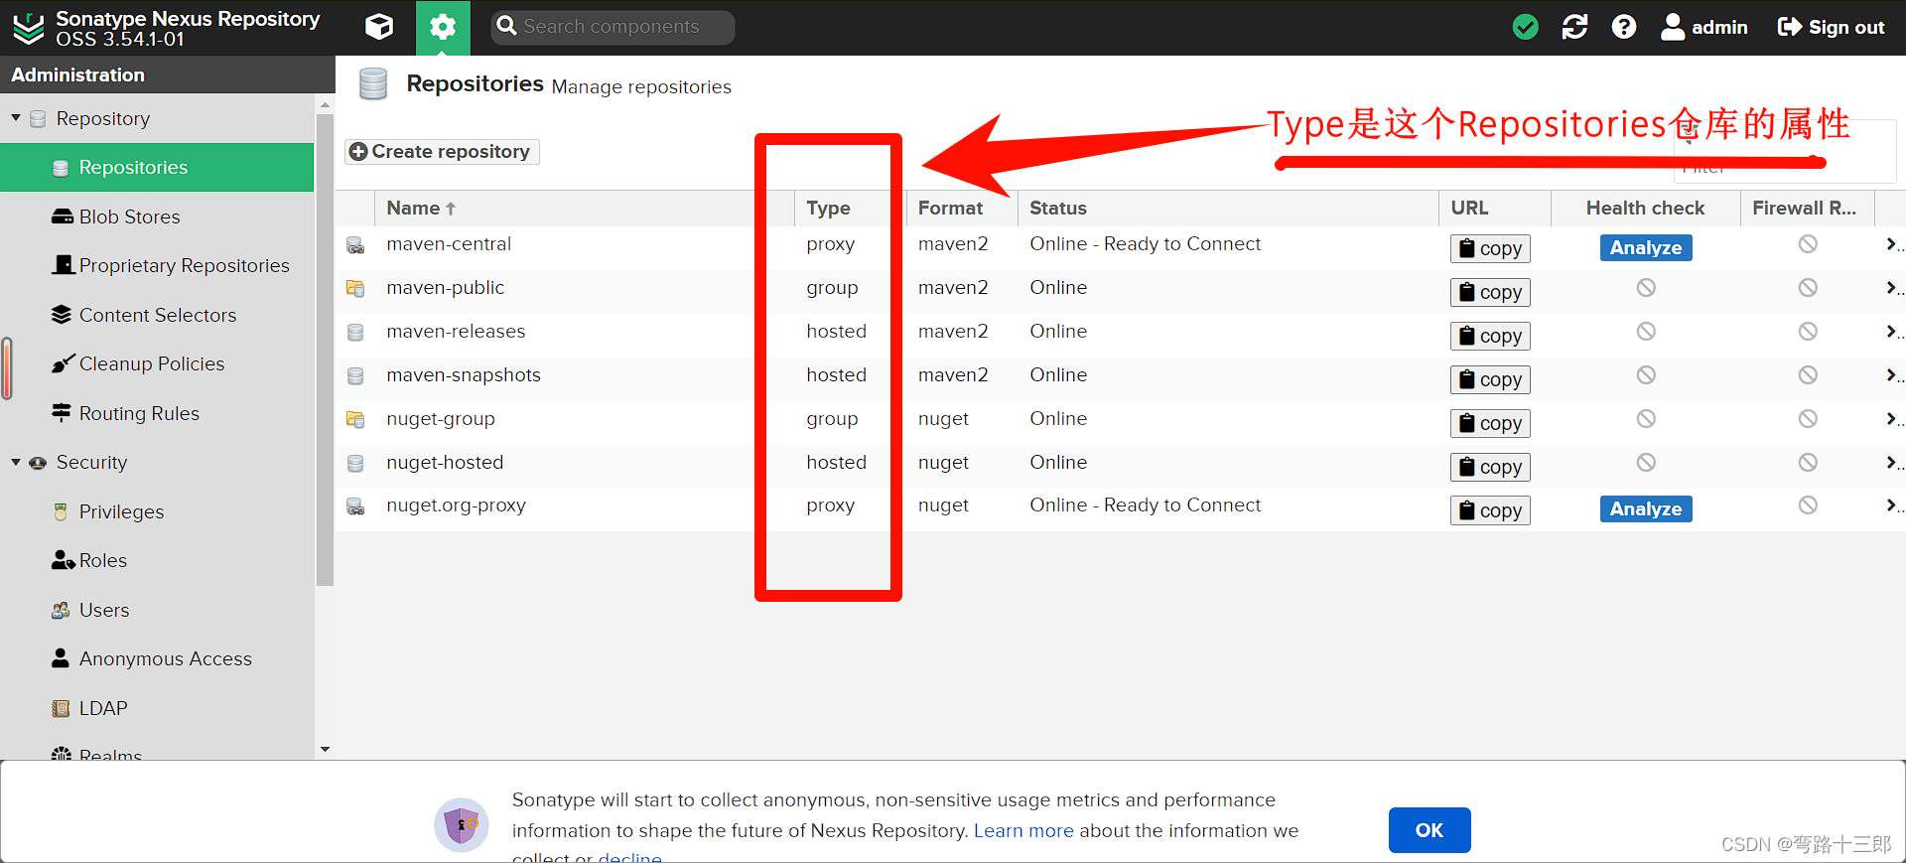Screen dimensions: 1906x863
Task: Click OK on the metrics notice
Action: (x=1429, y=830)
